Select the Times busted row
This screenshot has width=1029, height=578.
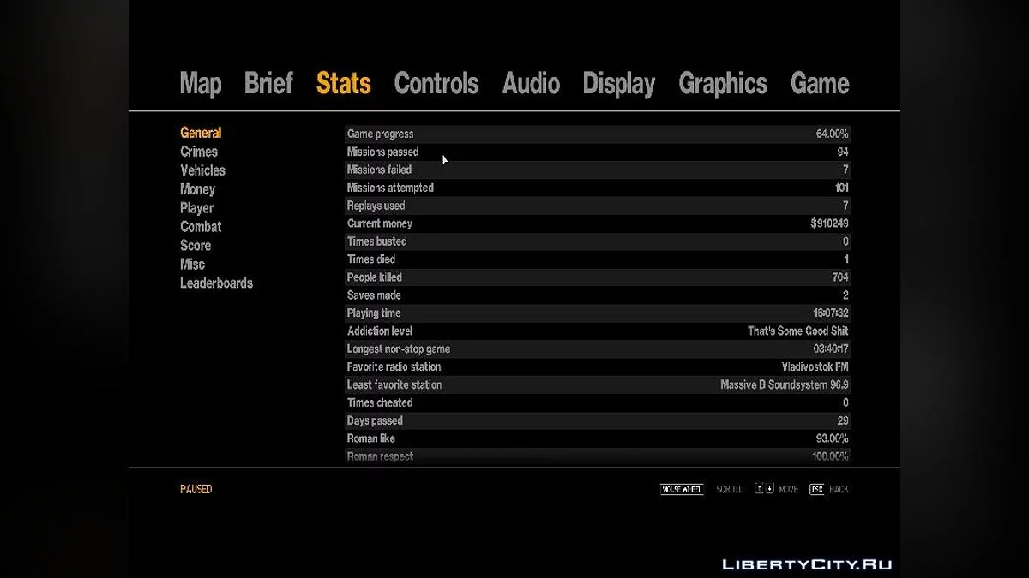pyautogui.click(x=598, y=241)
